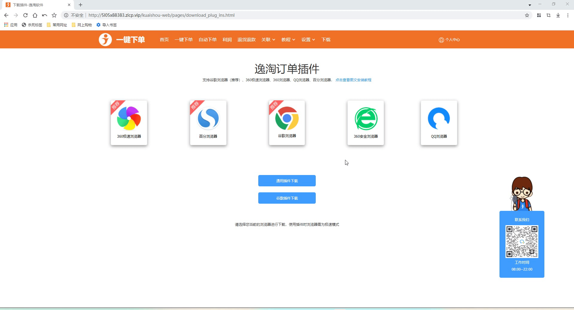Select the 百分浏览器 card

click(x=208, y=123)
